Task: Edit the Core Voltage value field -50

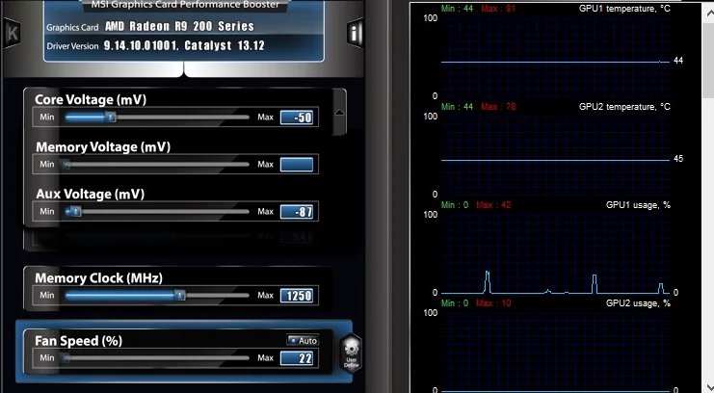Action: tap(297, 118)
